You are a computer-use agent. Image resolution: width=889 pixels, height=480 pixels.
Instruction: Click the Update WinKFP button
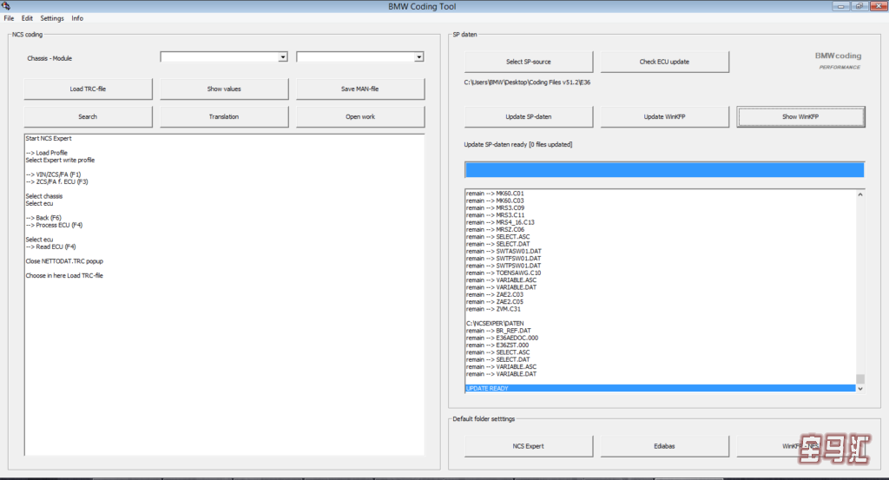point(664,116)
